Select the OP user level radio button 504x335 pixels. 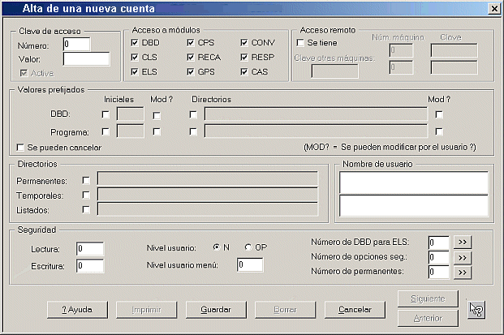248,247
